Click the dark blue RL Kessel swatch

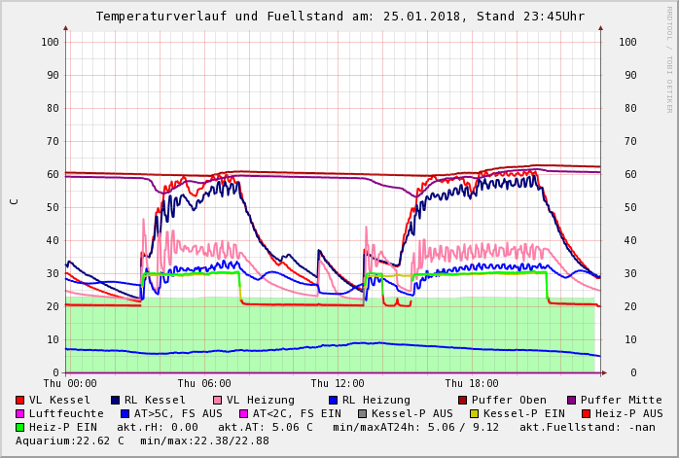(x=116, y=401)
